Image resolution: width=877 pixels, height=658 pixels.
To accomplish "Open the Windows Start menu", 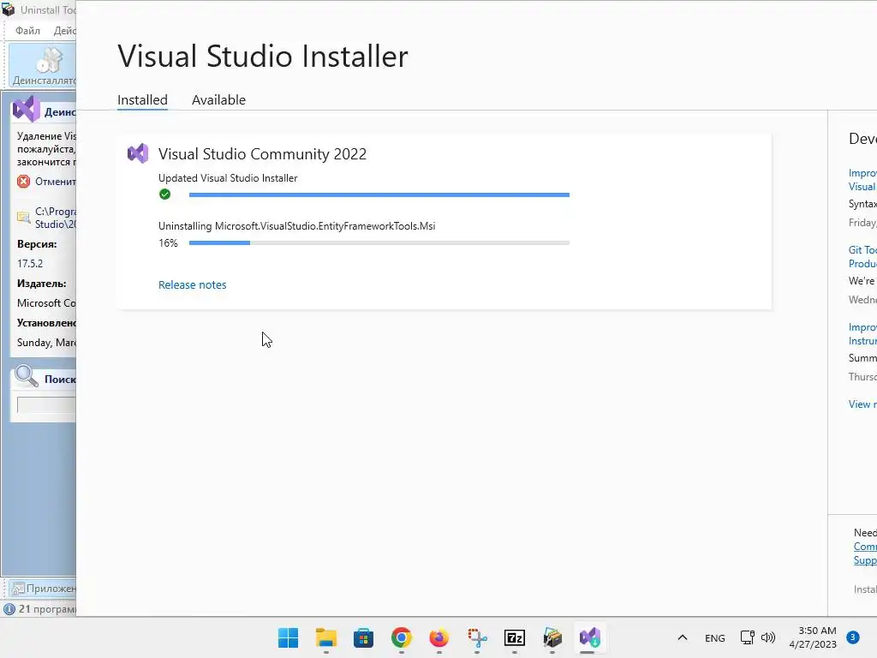I will click(x=289, y=637).
